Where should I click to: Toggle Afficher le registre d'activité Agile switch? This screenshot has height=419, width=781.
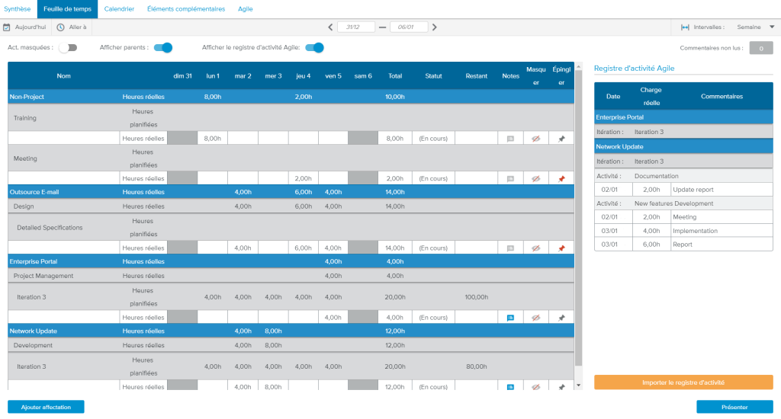pyautogui.click(x=314, y=48)
